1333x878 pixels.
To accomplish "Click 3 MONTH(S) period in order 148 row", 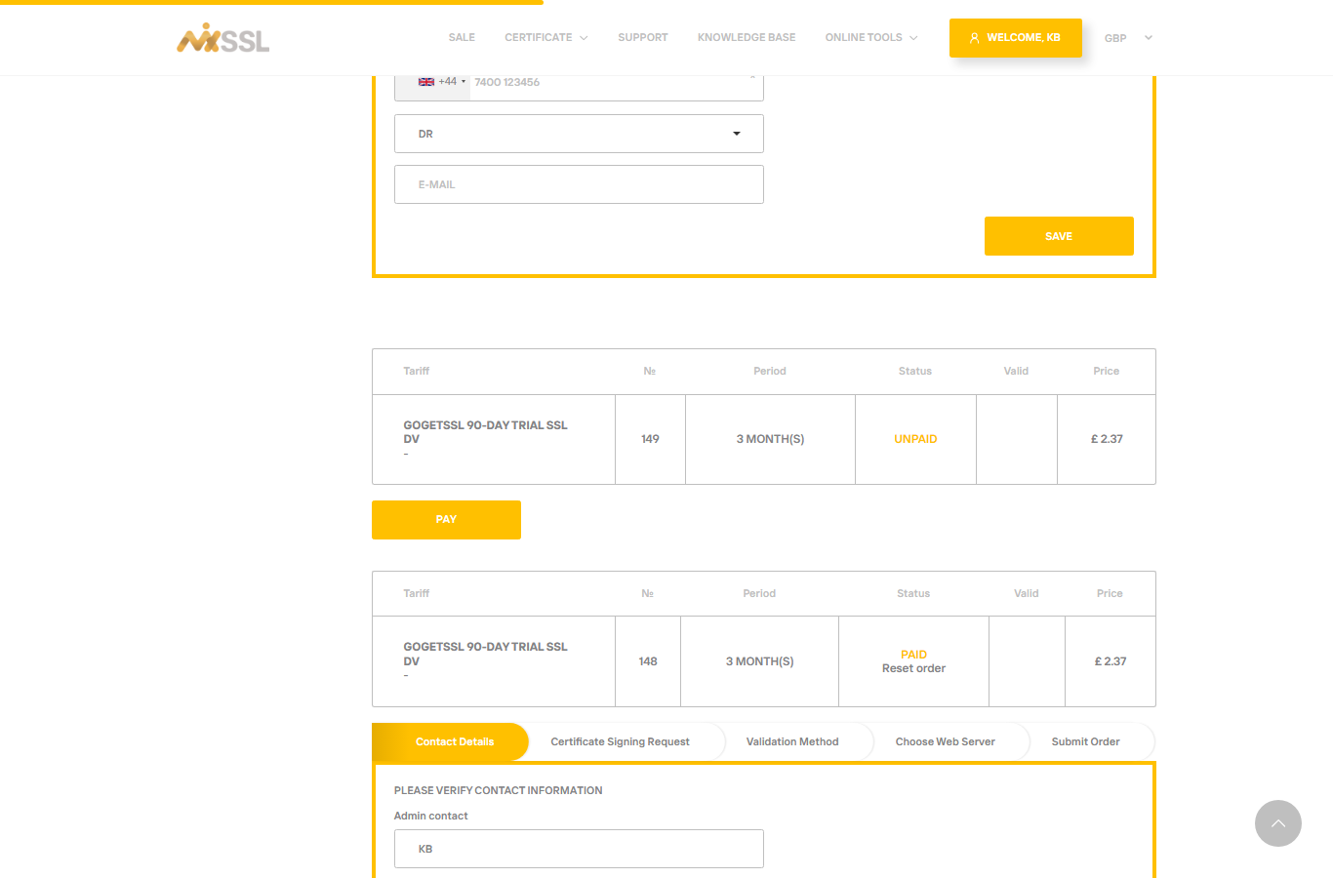I will [x=759, y=661].
